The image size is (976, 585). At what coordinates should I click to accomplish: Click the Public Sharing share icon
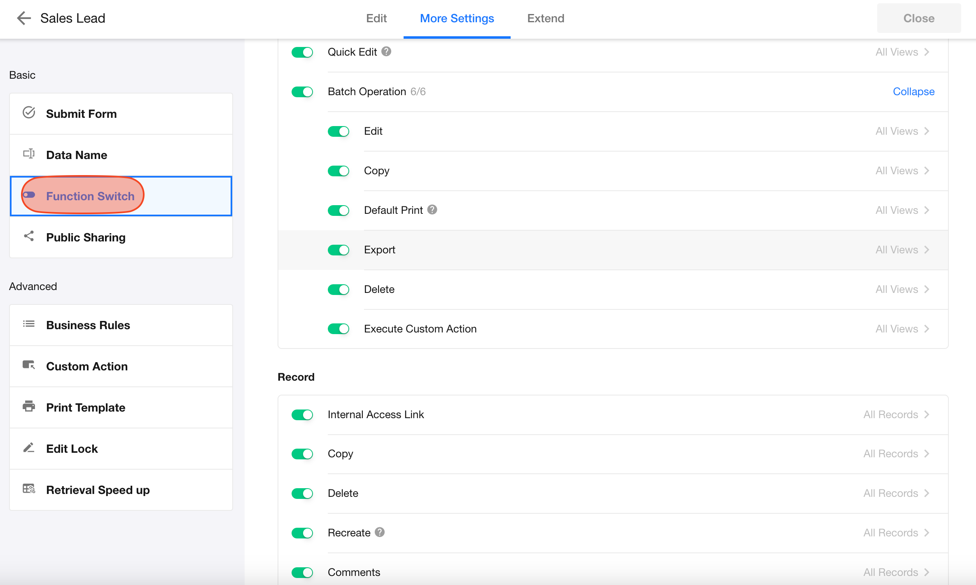(29, 236)
